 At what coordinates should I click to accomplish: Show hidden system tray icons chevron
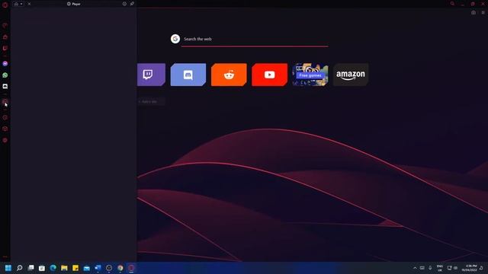415,268
